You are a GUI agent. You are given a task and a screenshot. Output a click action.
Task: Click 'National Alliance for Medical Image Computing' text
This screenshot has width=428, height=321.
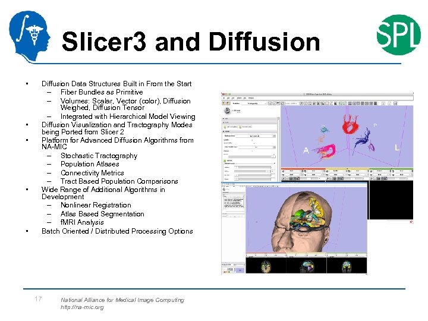pyautogui.click(x=122, y=300)
